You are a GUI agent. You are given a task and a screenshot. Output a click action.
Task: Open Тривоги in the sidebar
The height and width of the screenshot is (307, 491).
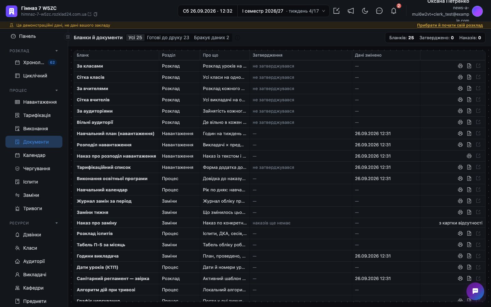(x=34, y=208)
